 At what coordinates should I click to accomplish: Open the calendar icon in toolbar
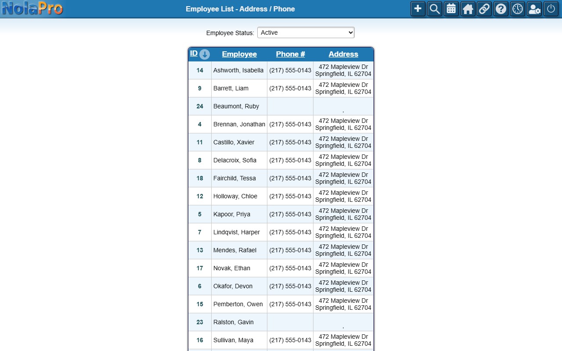click(451, 9)
